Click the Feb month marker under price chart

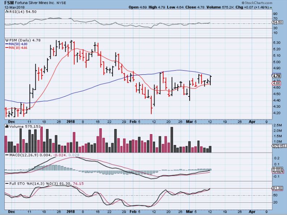133,121
